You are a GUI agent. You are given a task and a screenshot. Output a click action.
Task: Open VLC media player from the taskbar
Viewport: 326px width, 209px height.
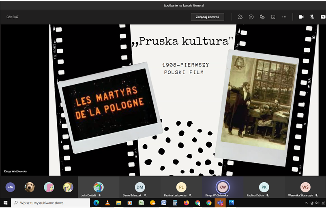(107, 203)
